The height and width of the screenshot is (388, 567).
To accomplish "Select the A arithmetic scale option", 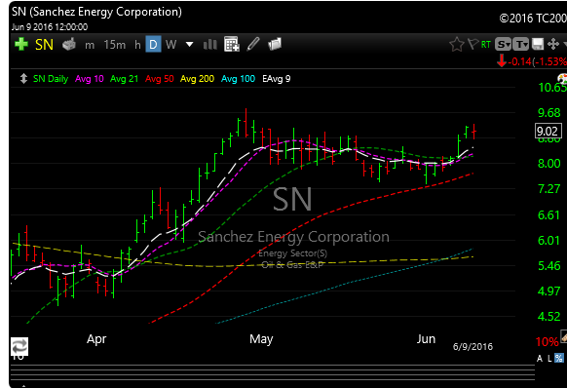I will (x=540, y=359).
